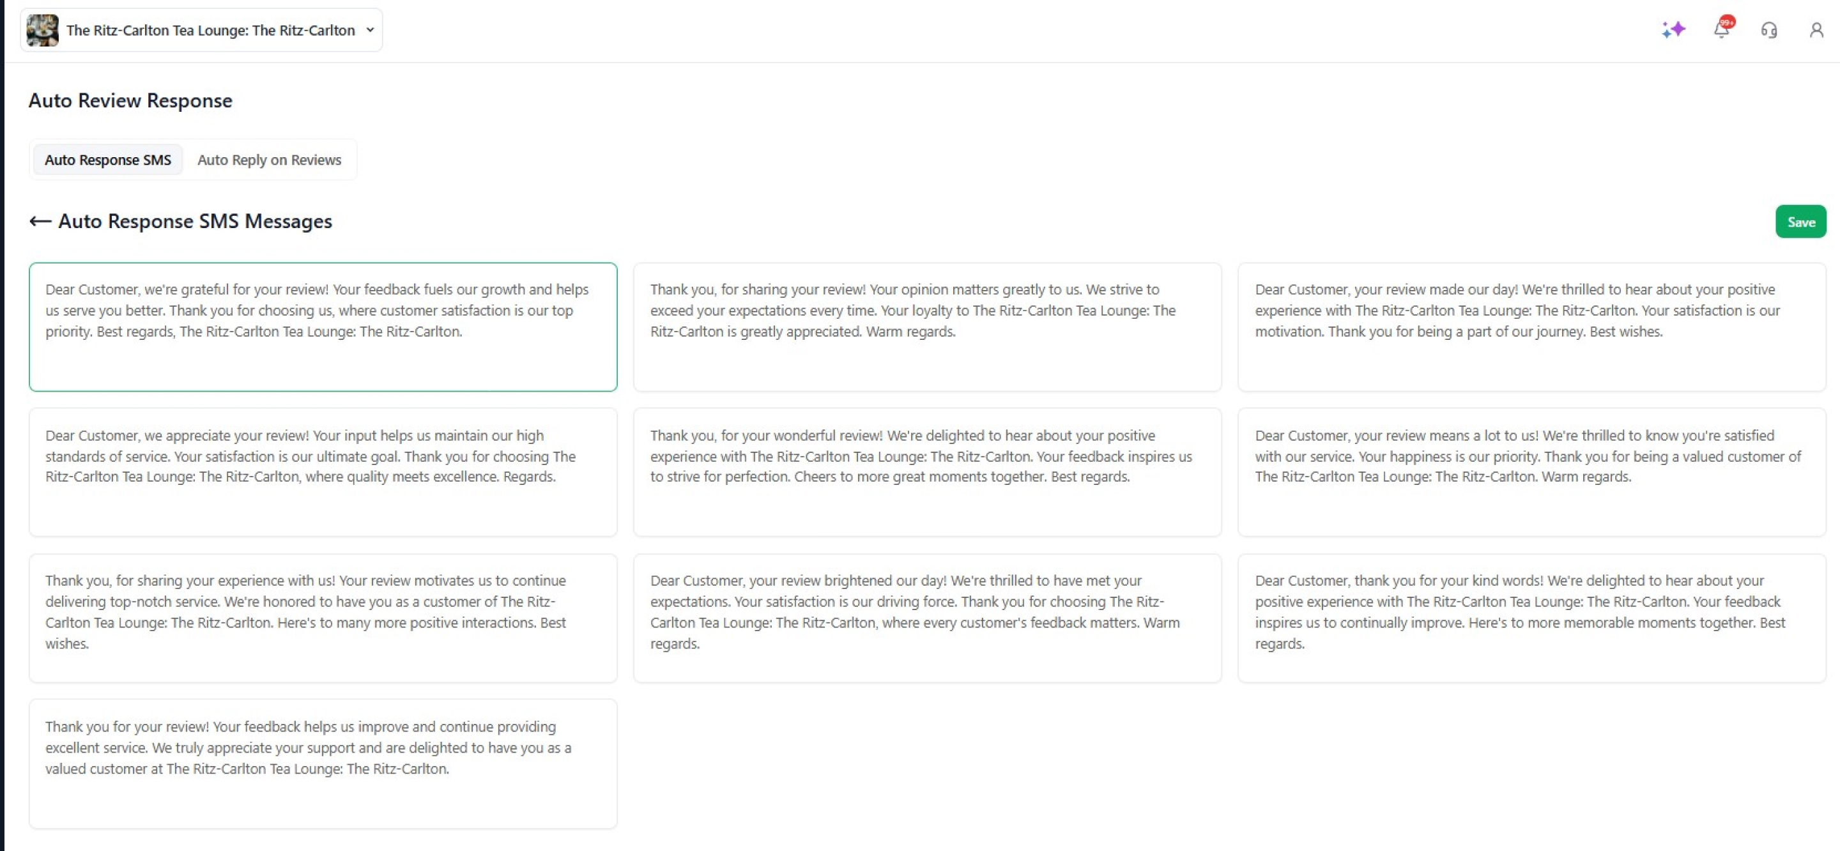Select the "review brightened our day" card
This screenshot has height=851, width=1840.
927,617
